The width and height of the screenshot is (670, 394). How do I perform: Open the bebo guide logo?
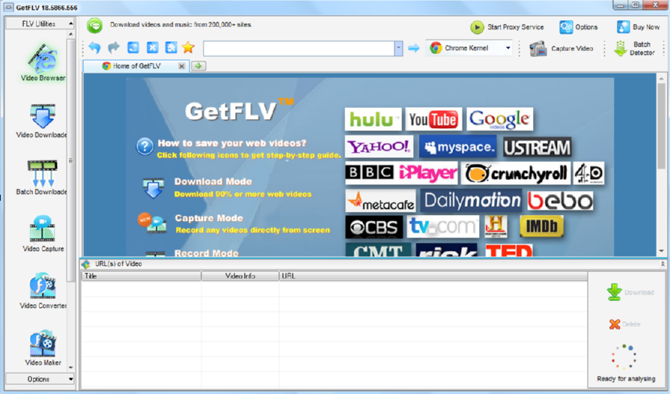click(x=560, y=201)
